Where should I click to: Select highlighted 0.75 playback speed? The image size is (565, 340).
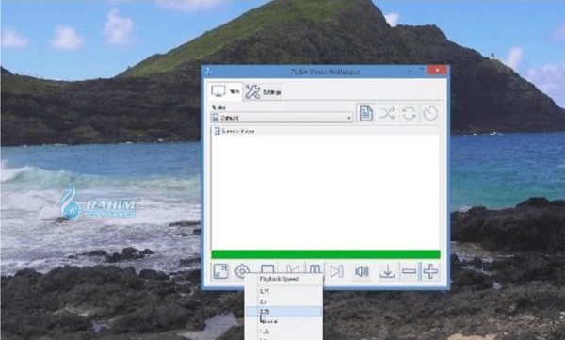tap(283, 312)
